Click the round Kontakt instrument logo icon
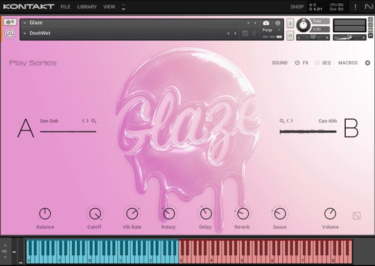Viewport: 375px width, 266px height. coord(10,34)
